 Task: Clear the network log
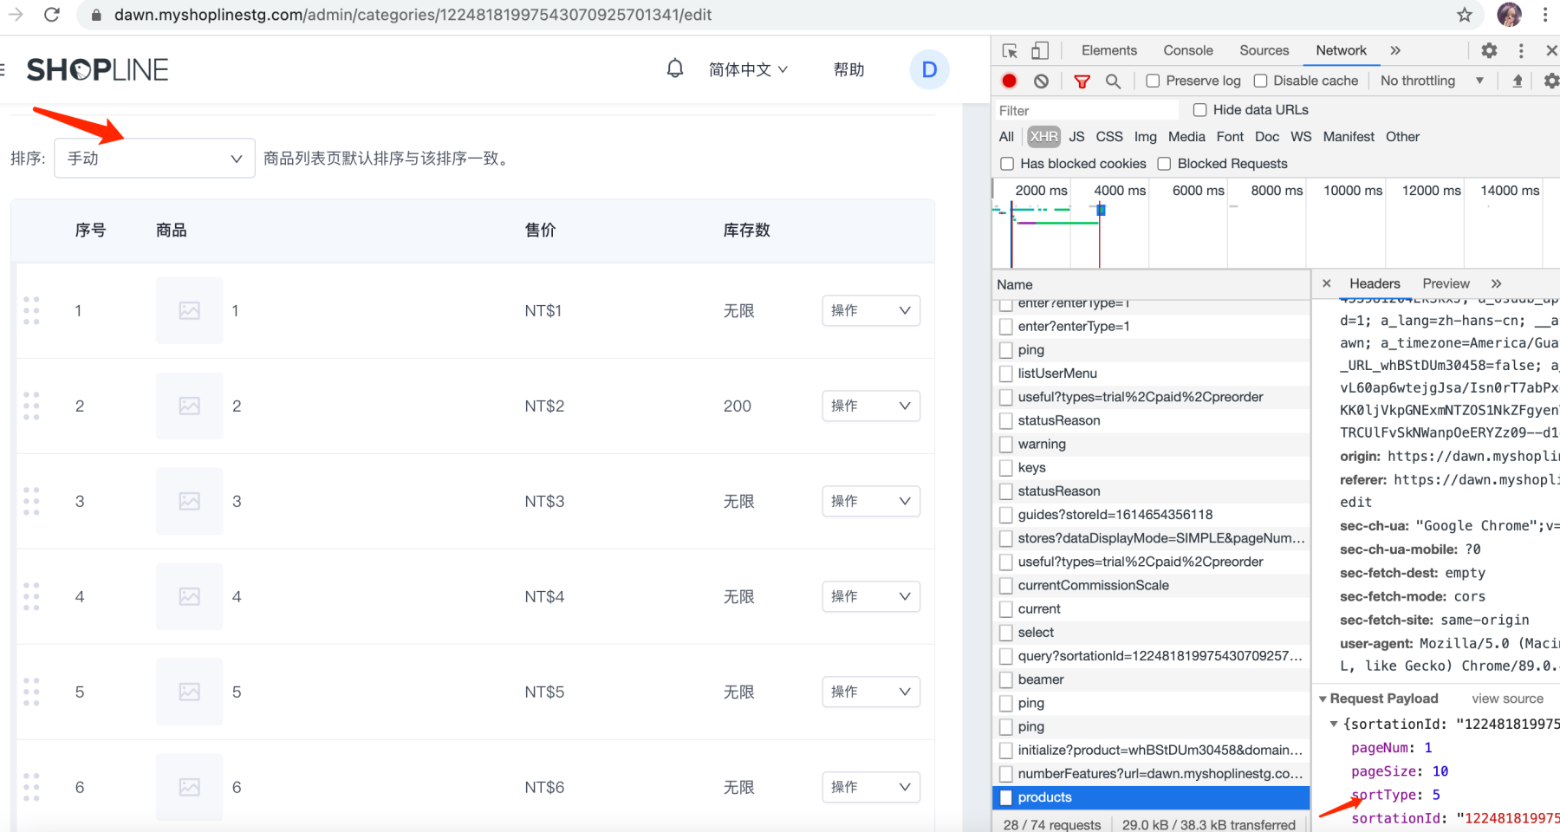tap(1041, 81)
